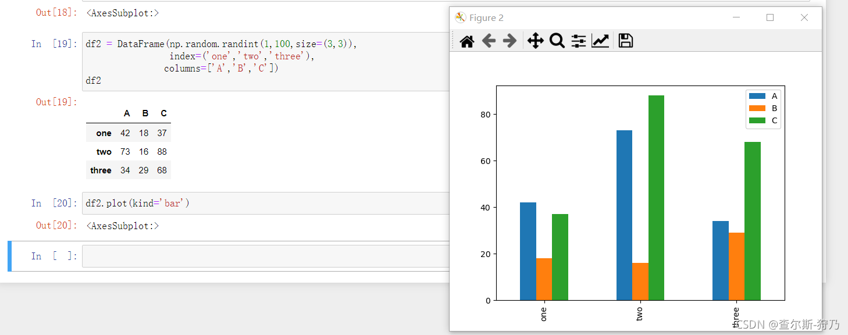Click the Figure 2 window icon
The image size is (848, 335).
pos(460,17)
